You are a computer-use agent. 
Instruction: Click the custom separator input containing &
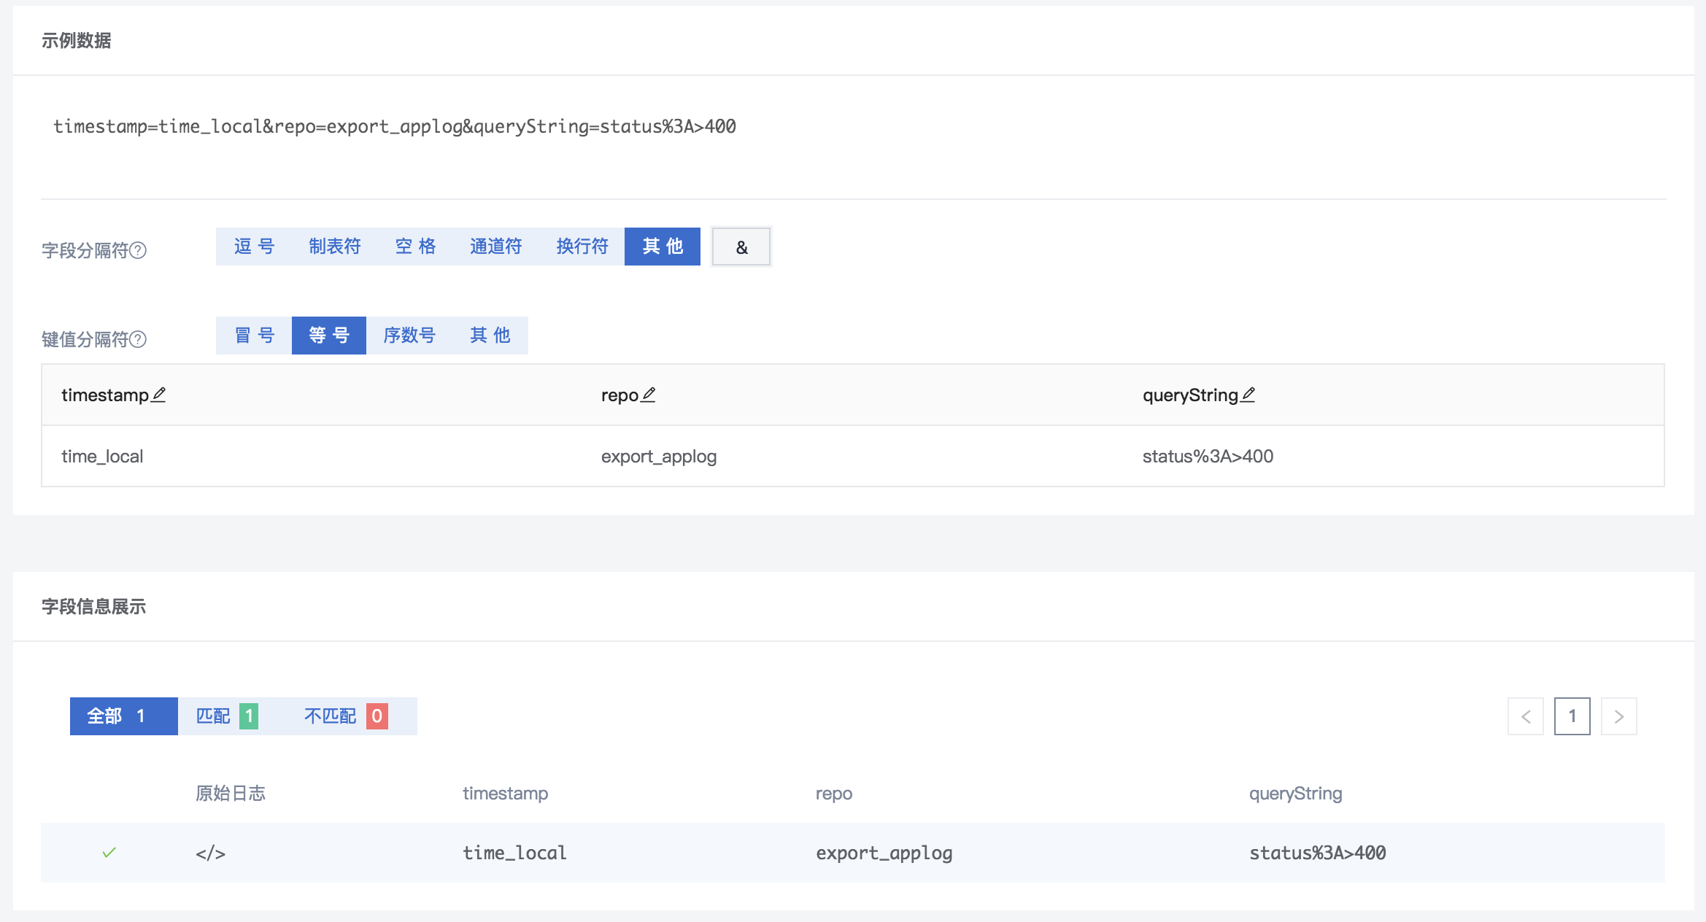tap(741, 247)
